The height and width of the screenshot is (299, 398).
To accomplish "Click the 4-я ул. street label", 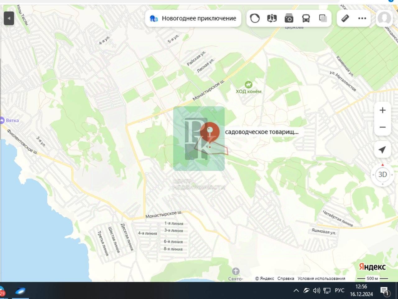I will pos(104,40).
